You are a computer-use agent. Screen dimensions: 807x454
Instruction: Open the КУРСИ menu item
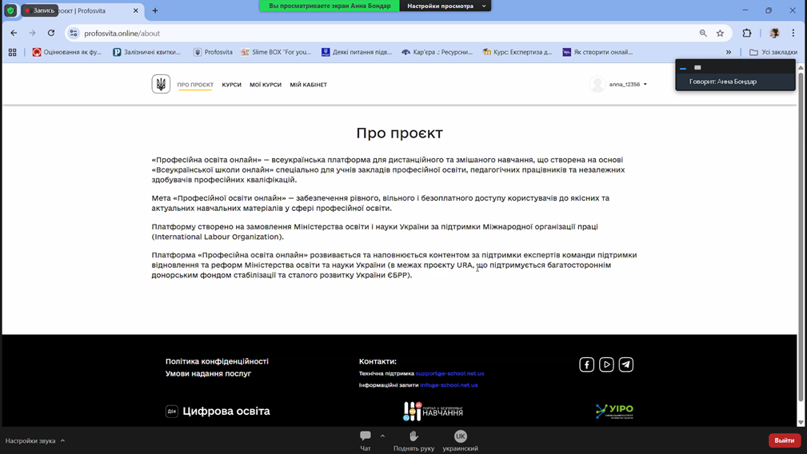(231, 85)
